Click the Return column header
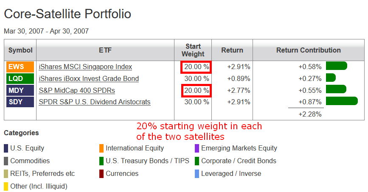The width and height of the screenshot is (368, 192). point(232,50)
